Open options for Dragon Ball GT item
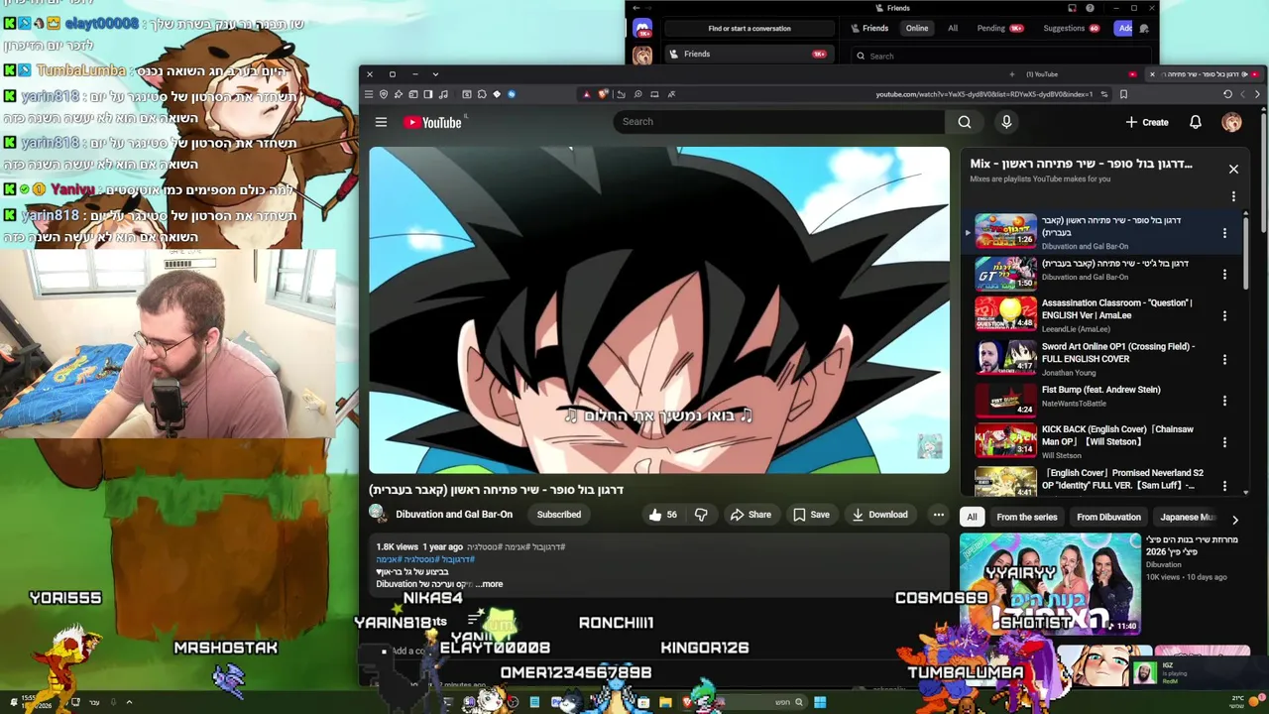This screenshot has width=1269, height=714. pyautogui.click(x=1225, y=274)
